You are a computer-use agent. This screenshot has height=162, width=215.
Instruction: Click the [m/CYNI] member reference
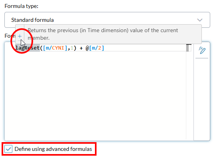coord(55,48)
